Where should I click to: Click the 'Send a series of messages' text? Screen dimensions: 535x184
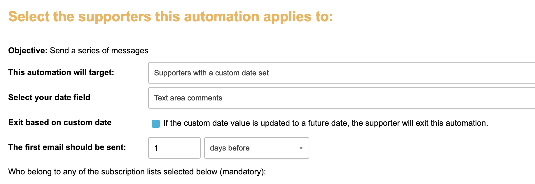(x=99, y=51)
